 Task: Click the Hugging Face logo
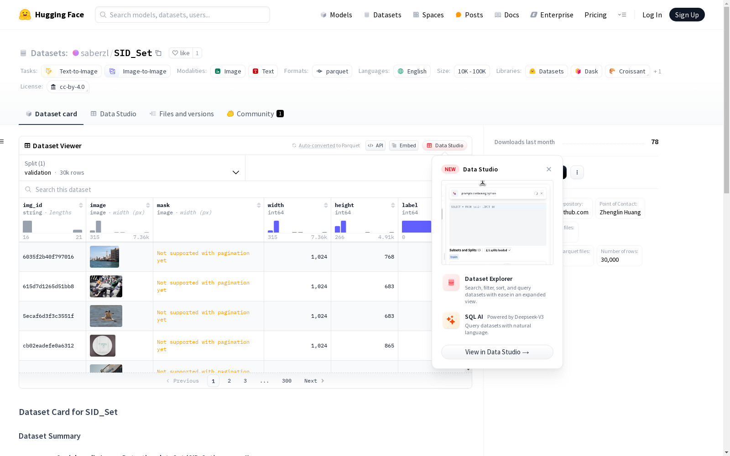(52, 15)
